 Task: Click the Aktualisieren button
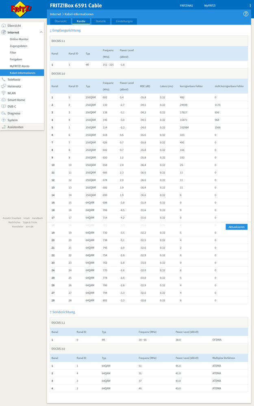(237, 227)
